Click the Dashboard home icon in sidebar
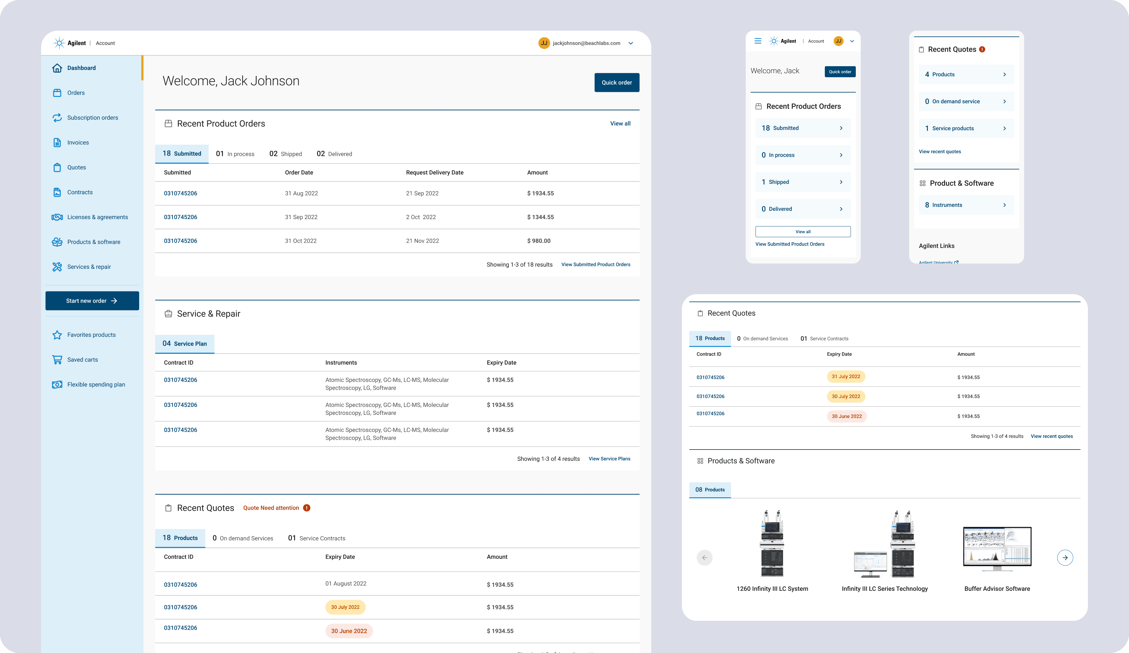Viewport: 1129px width, 653px height. 57,68
